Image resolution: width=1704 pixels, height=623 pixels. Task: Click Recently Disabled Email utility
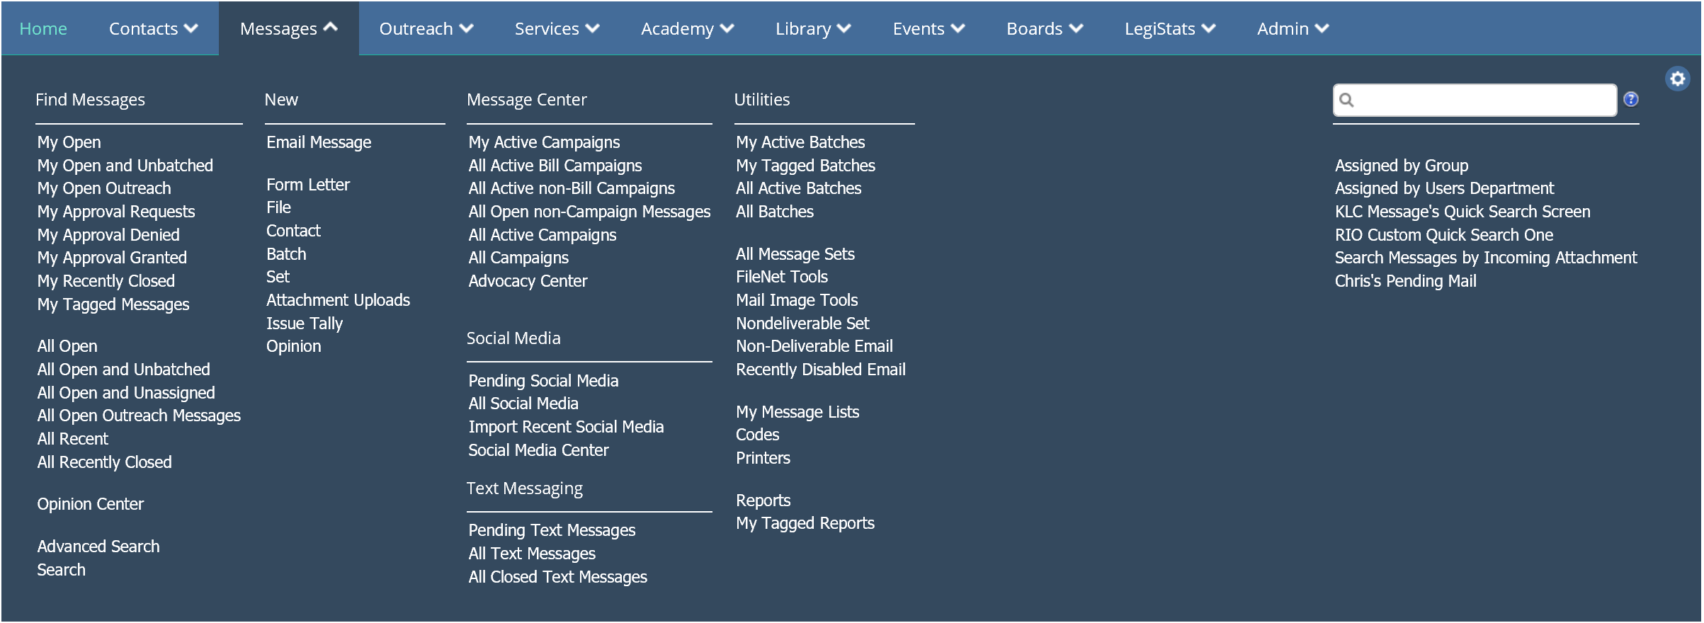[820, 370]
